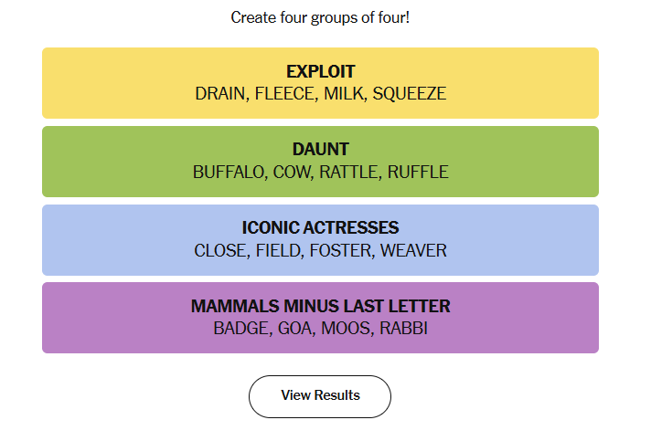Select the word RUFFLE in the DAUNT group
This screenshot has width=651, height=441.
(x=418, y=172)
